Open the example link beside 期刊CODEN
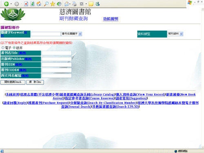204x153 pixels. pyautogui.click(x=23, y=70)
